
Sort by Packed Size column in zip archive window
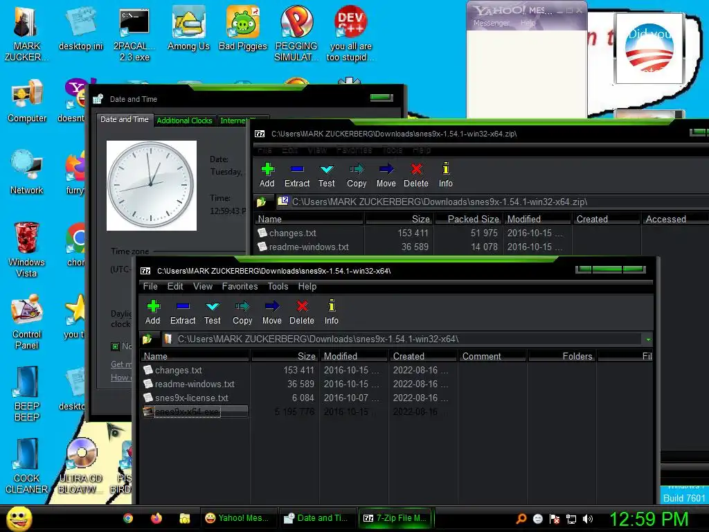[x=469, y=219]
